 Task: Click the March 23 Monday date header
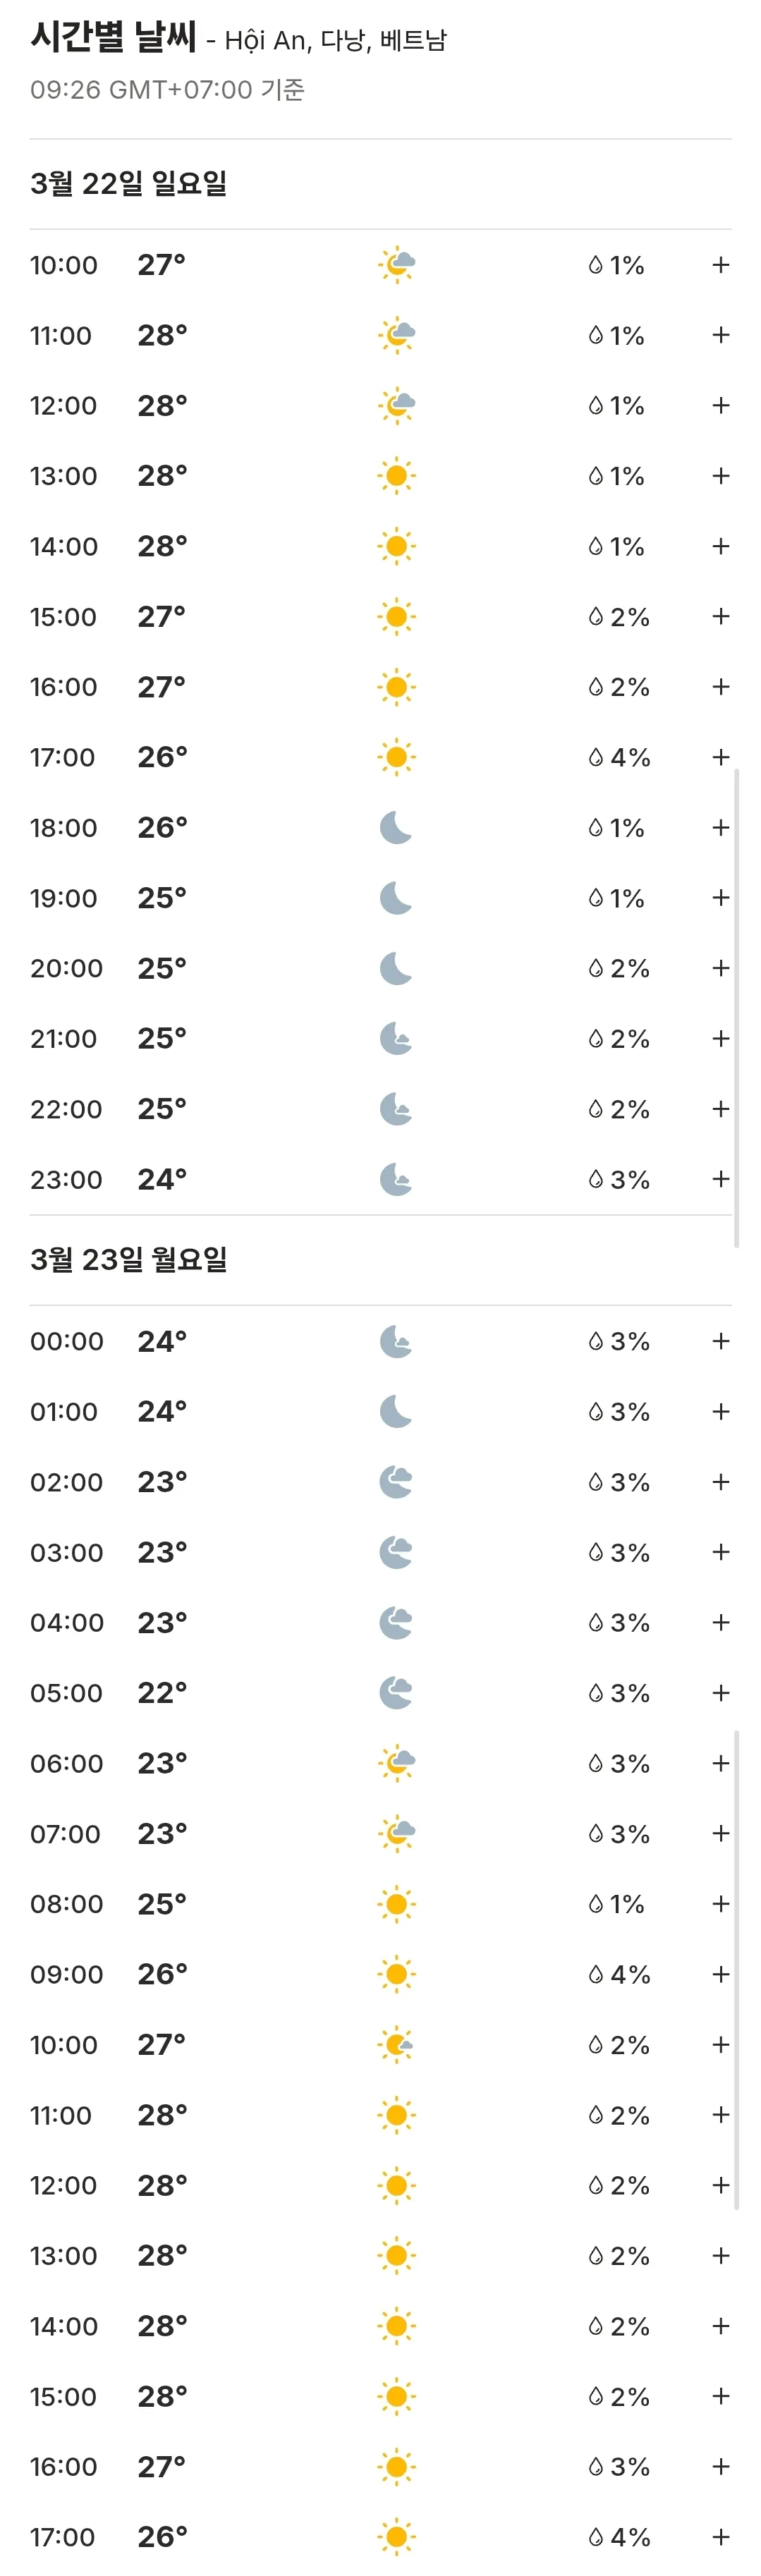[129, 1260]
